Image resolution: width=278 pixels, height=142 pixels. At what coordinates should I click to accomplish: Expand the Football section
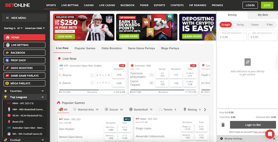point(42,140)
